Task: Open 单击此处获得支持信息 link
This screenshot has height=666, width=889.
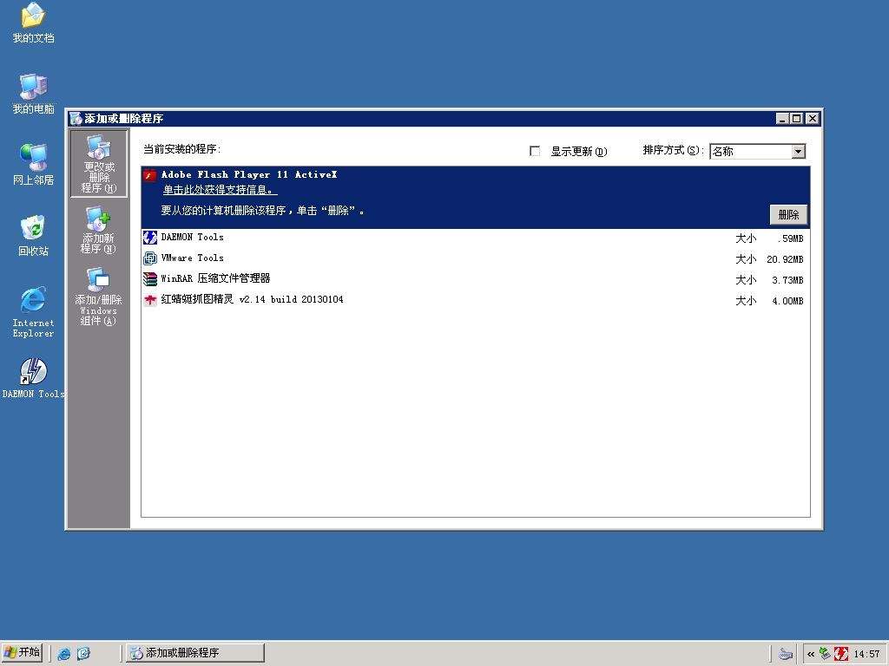Action: tap(220, 190)
